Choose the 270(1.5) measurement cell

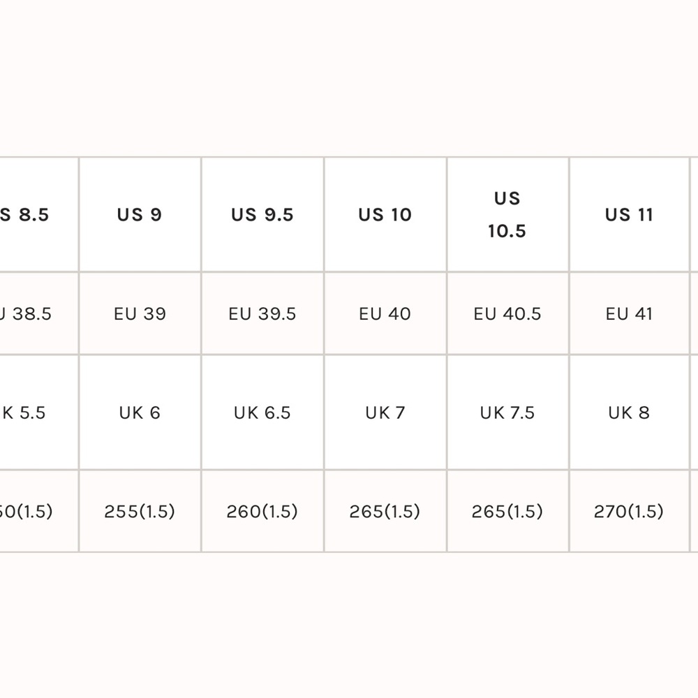click(x=630, y=512)
